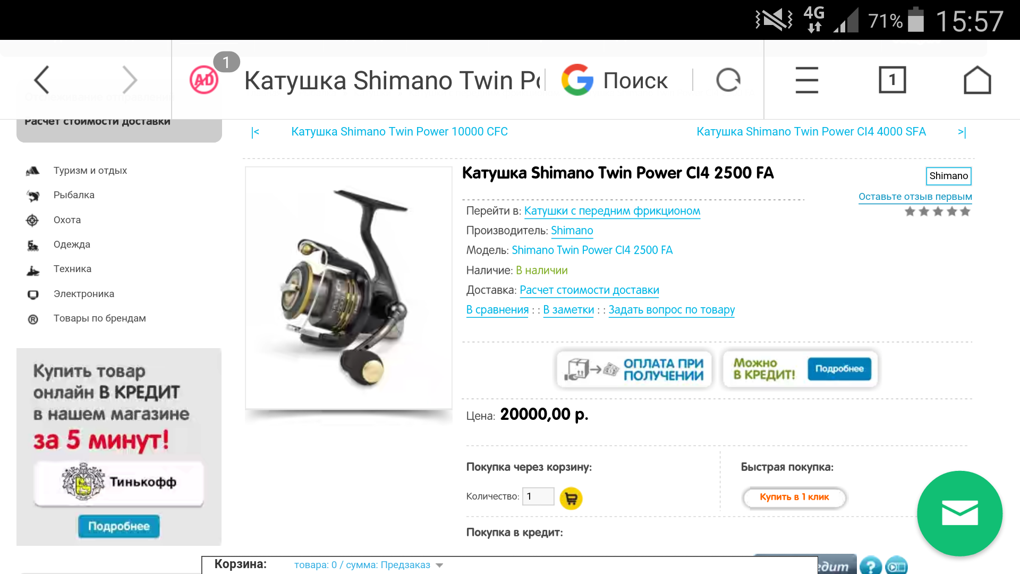The image size is (1020, 574).
Task: Tap the browser back arrow
Action: pyautogui.click(x=42, y=80)
